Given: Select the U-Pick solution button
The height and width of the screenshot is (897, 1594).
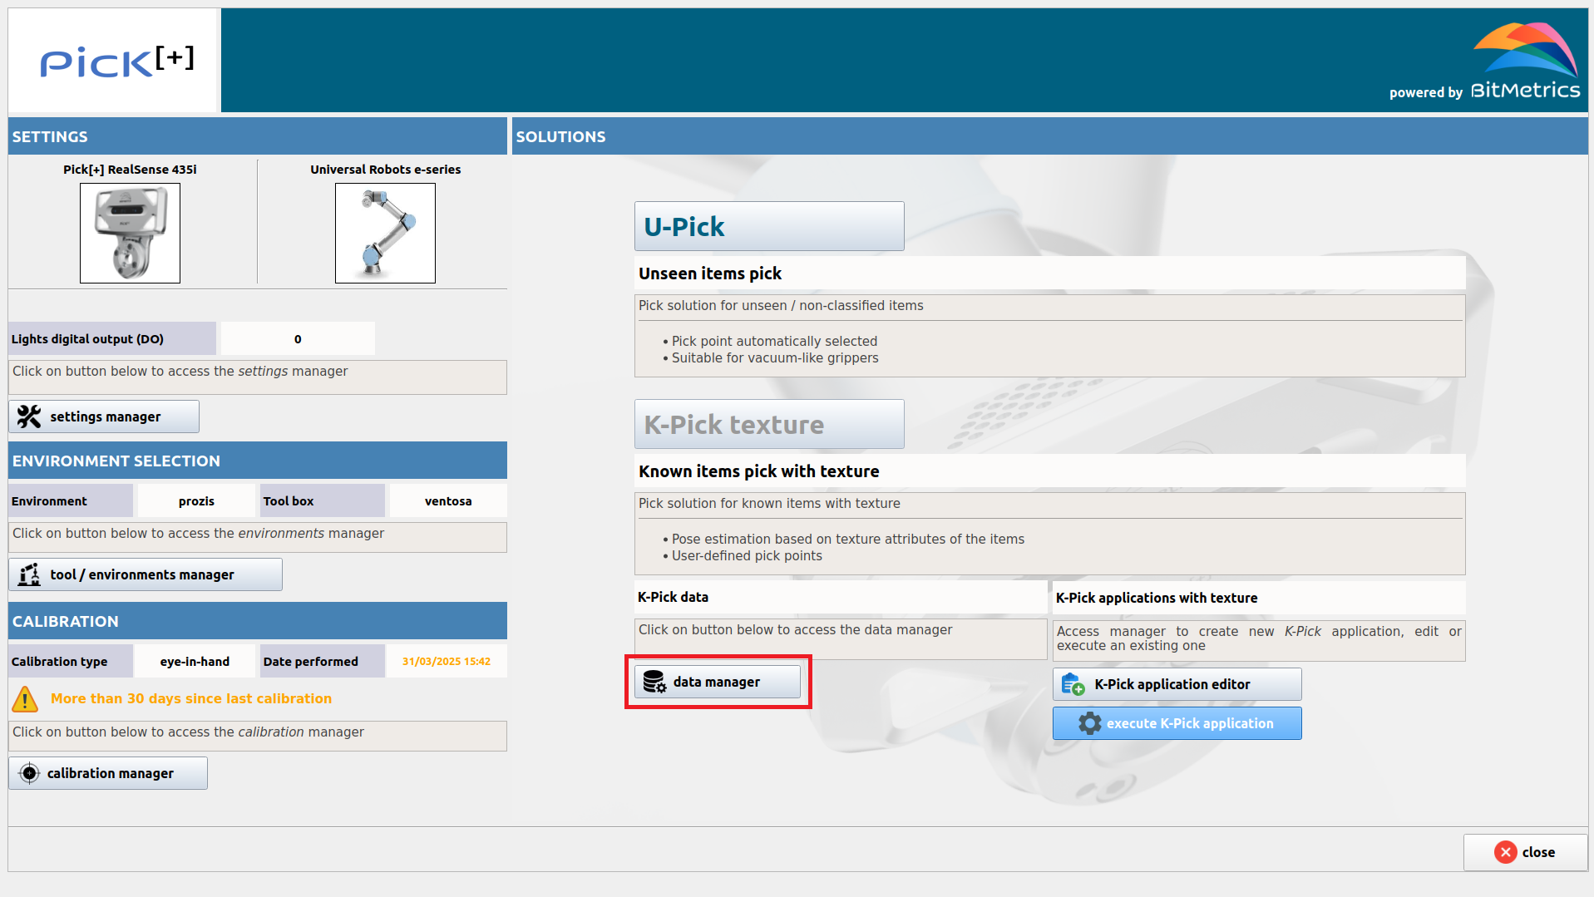Looking at the screenshot, I should [x=769, y=226].
